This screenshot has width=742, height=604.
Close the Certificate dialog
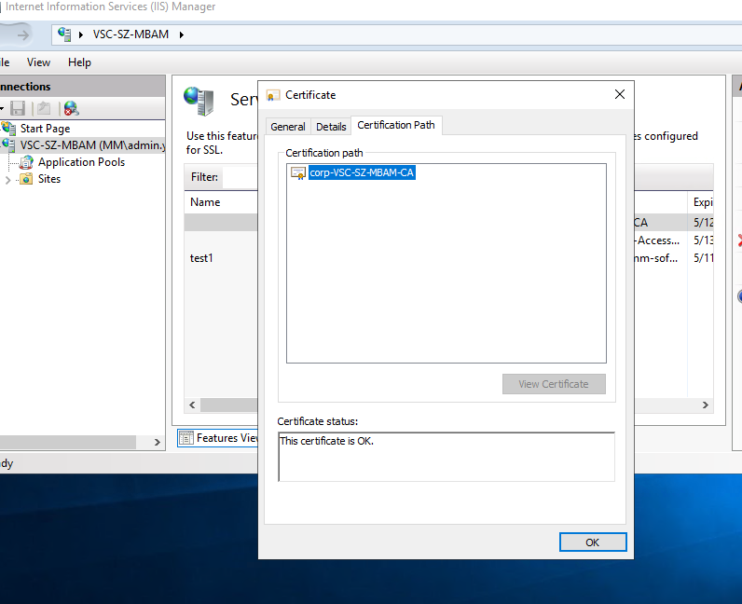[x=620, y=94]
